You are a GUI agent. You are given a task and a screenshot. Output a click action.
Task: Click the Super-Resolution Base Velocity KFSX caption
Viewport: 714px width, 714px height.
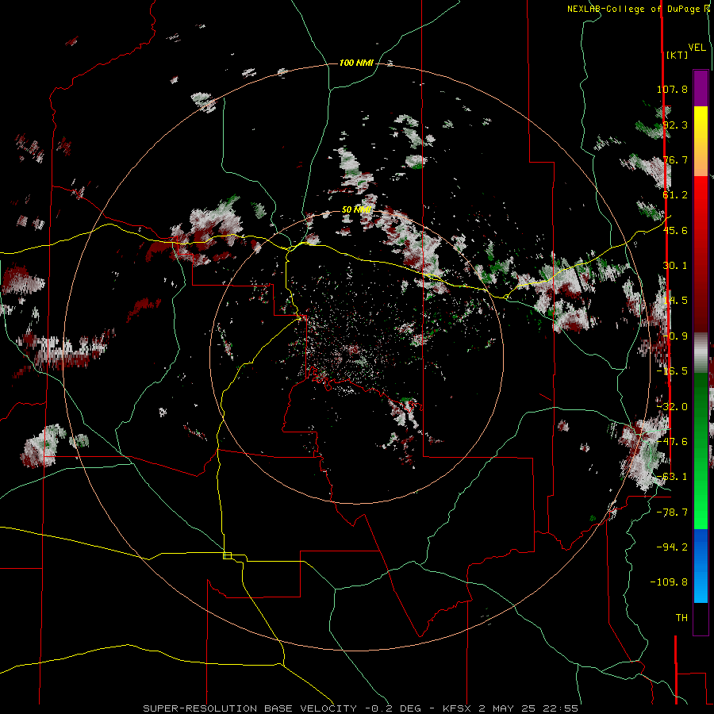[361, 708]
